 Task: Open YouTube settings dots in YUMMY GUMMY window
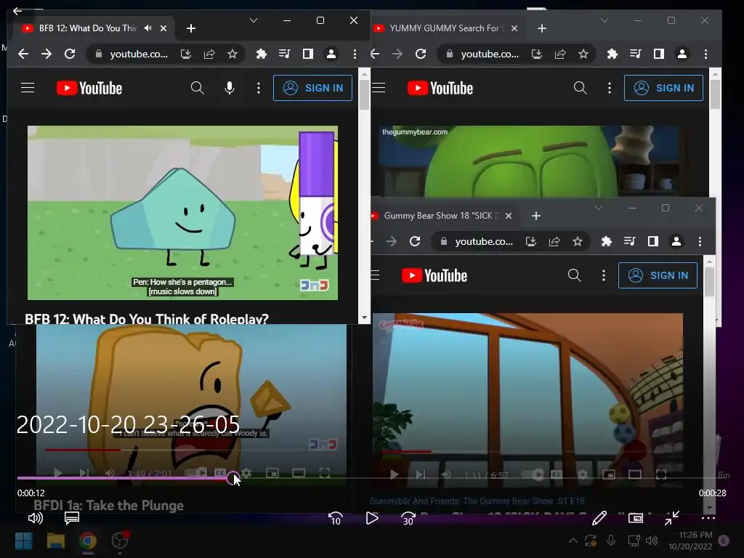tap(610, 88)
